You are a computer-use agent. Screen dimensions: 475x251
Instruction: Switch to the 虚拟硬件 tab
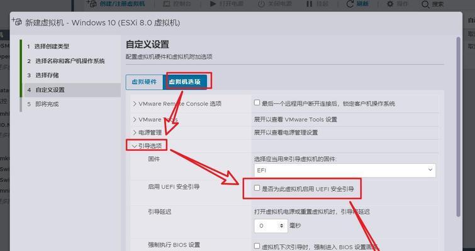[144, 82]
